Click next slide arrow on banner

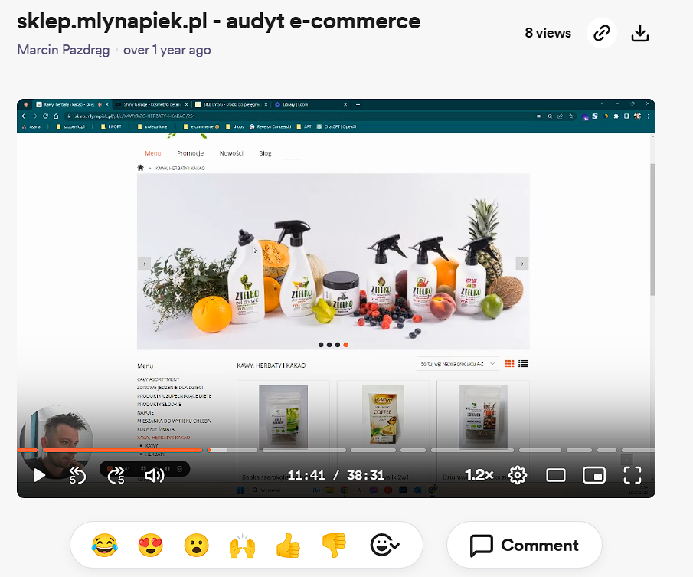[522, 264]
